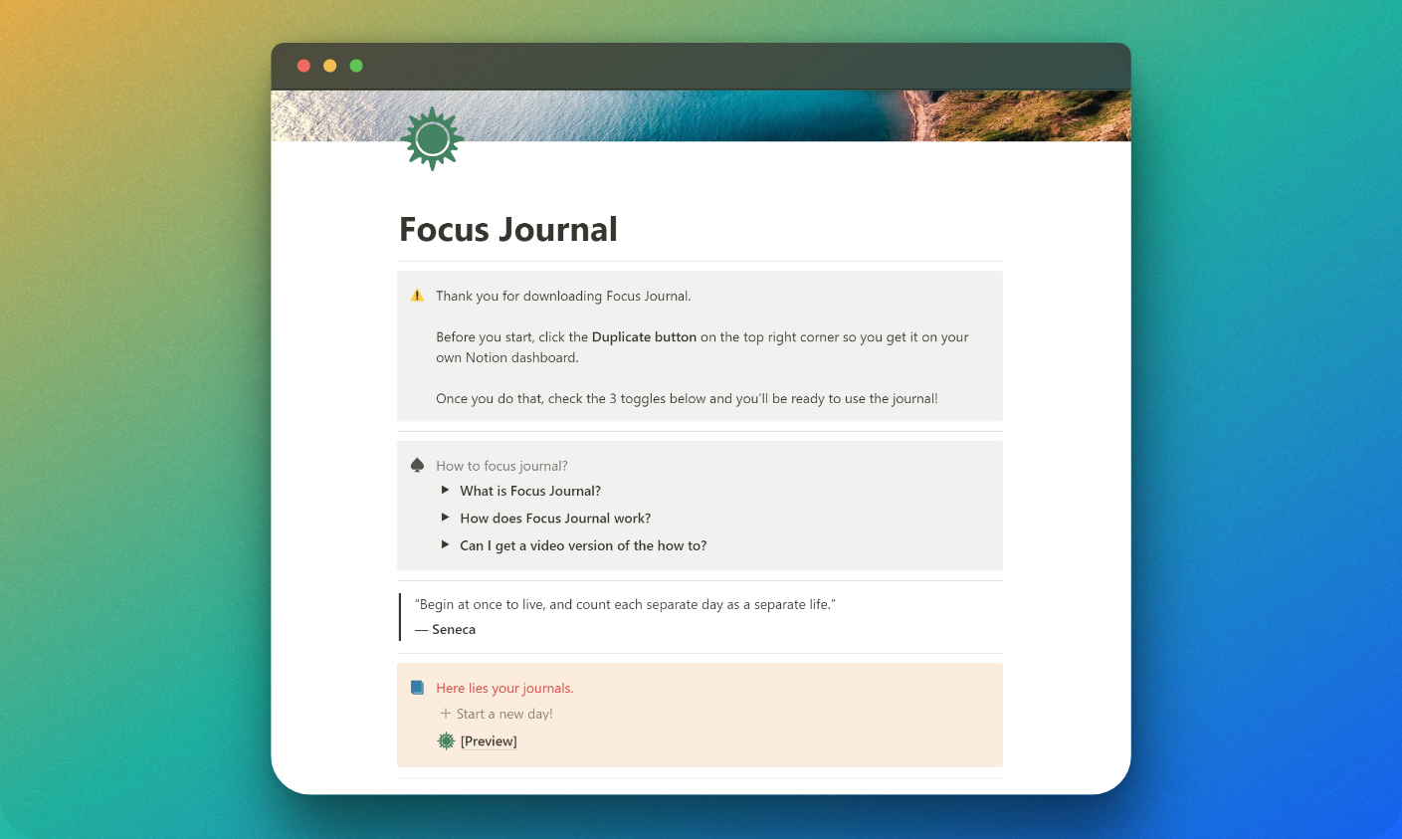
Task: Click the Focus Journal page title
Action: [508, 230]
